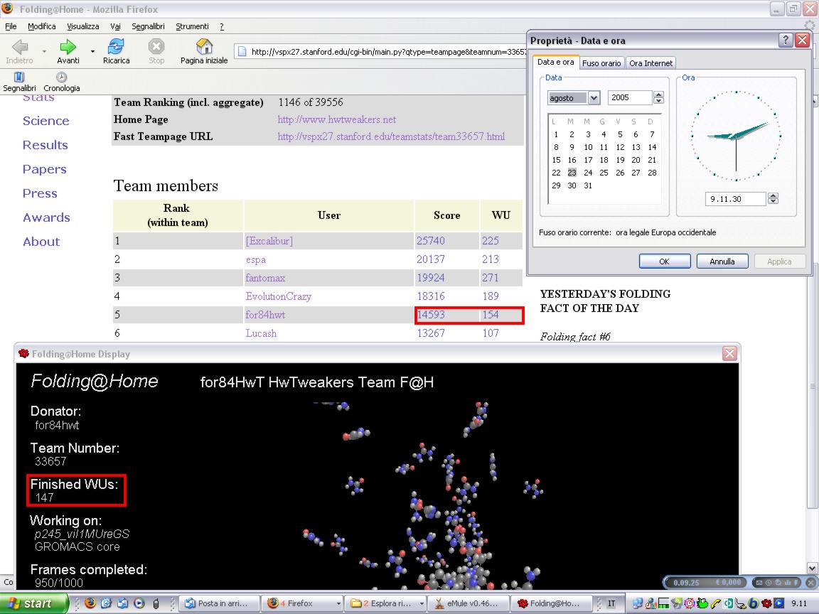The width and height of the screenshot is (819, 614).
Task: Click the Avanti forward arrow icon
Action: [68, 47]
